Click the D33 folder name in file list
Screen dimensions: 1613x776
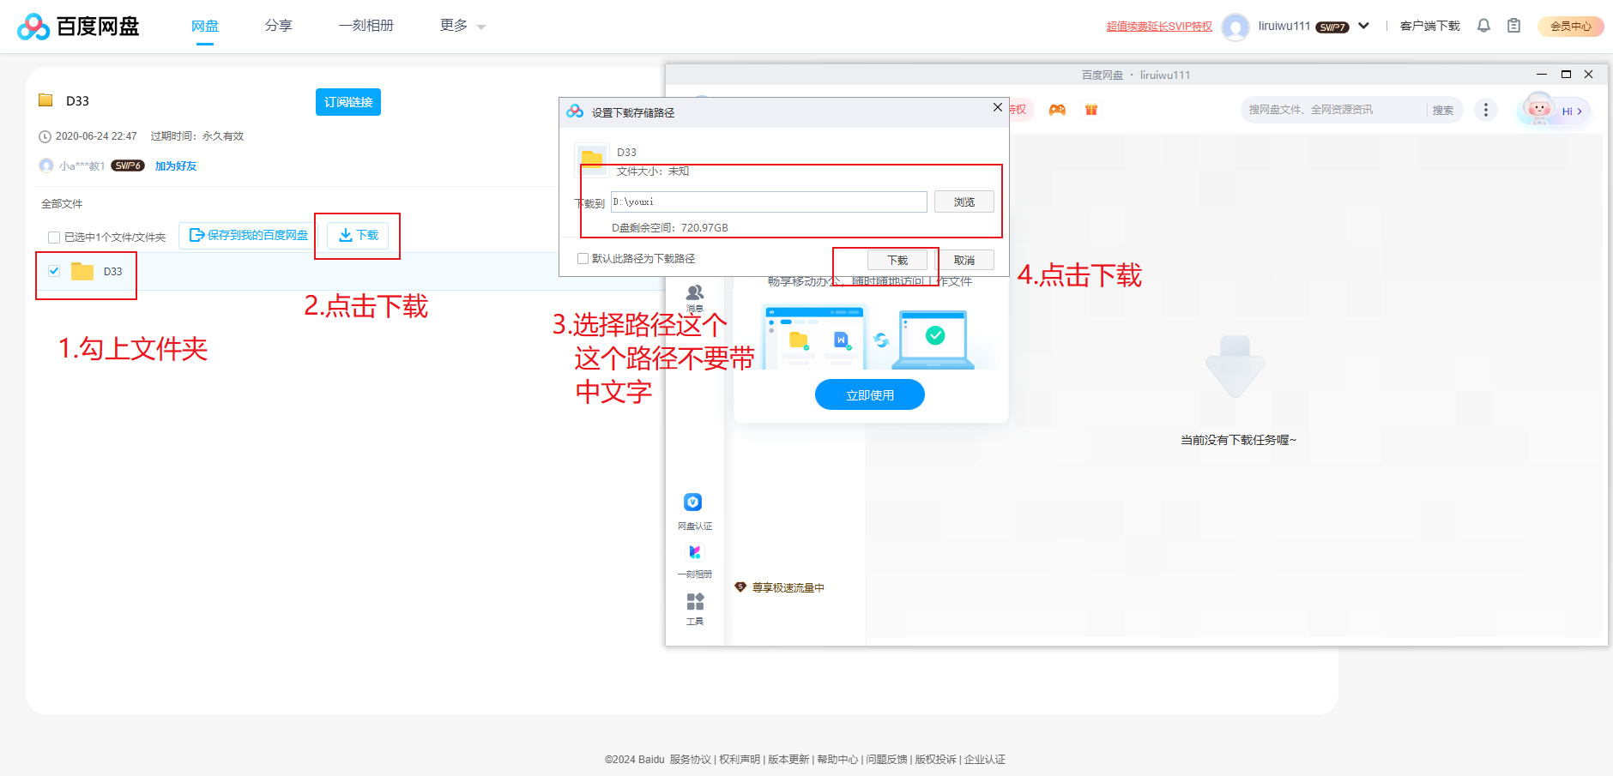pos(113,272)
